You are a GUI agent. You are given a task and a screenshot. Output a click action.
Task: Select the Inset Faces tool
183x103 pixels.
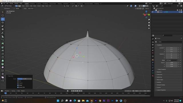point(3,47)
